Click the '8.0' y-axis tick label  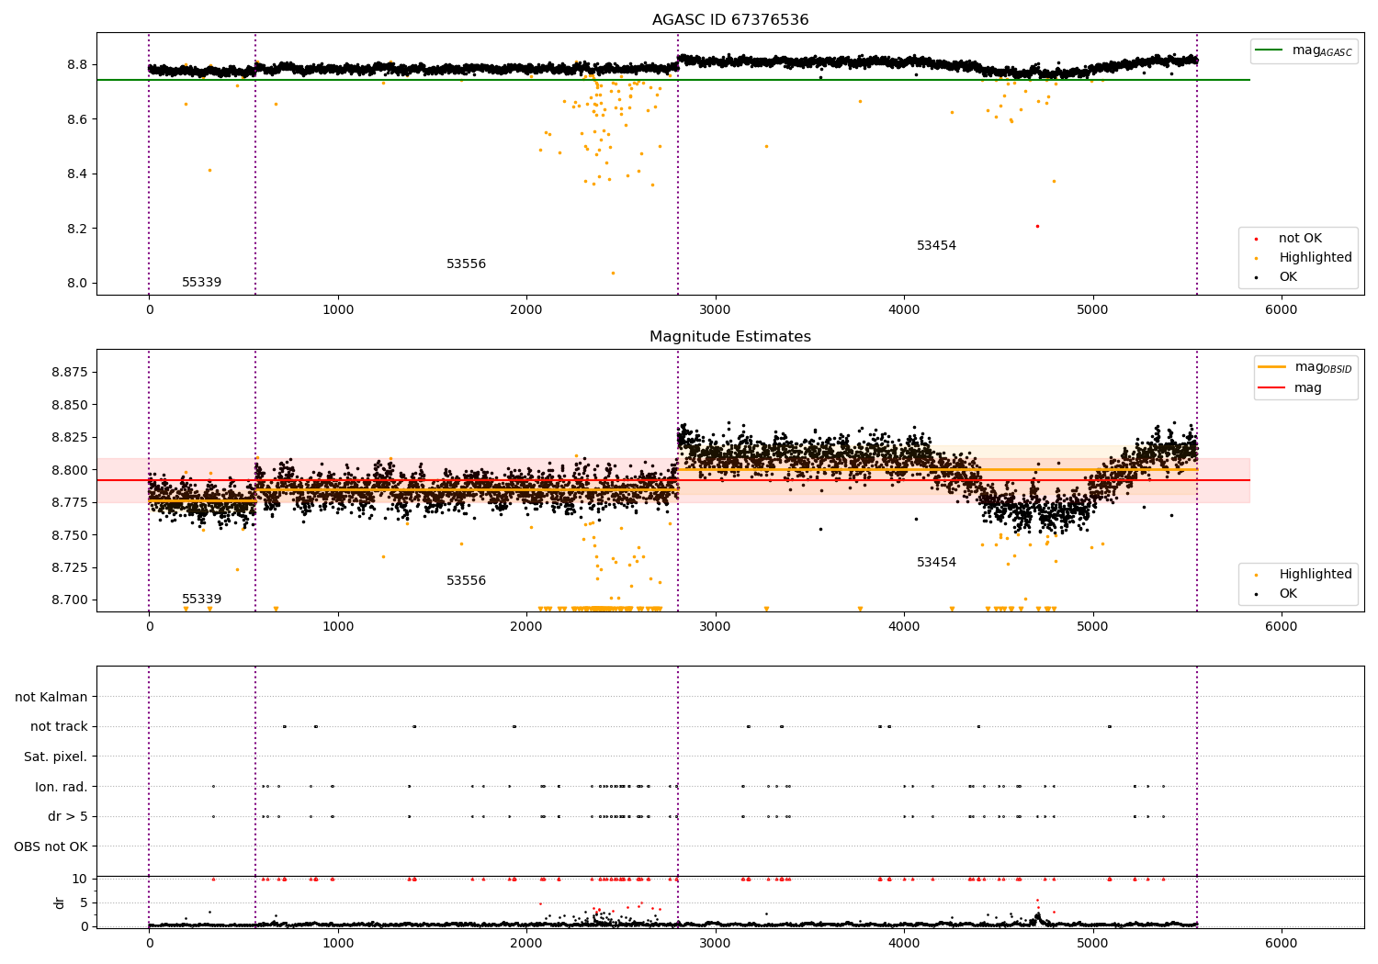click(x=77, y=284)
